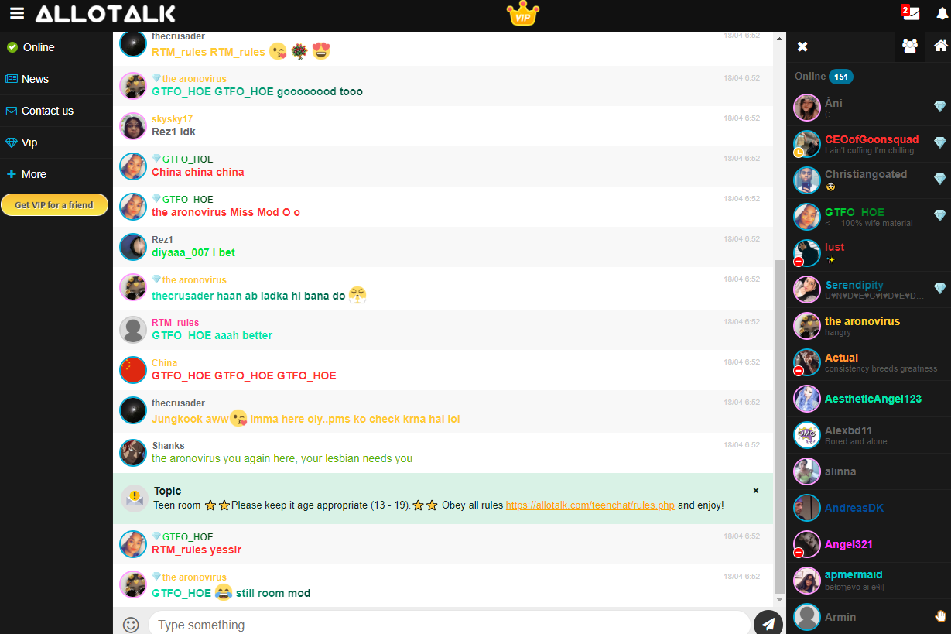Open the hamburger menu icon
Viewport: 951px width, 634px height.
[17, 14]
